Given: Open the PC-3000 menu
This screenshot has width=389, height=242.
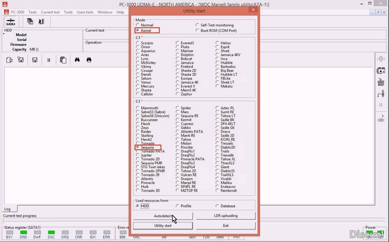Looking at the screenshot, I should (18, 12).
